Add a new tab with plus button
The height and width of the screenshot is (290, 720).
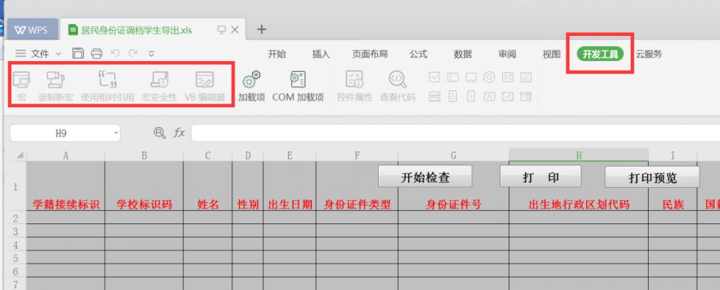261,29
